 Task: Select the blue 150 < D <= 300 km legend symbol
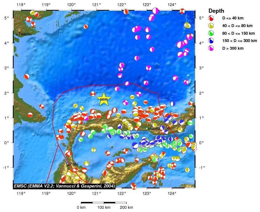(211, 41)
